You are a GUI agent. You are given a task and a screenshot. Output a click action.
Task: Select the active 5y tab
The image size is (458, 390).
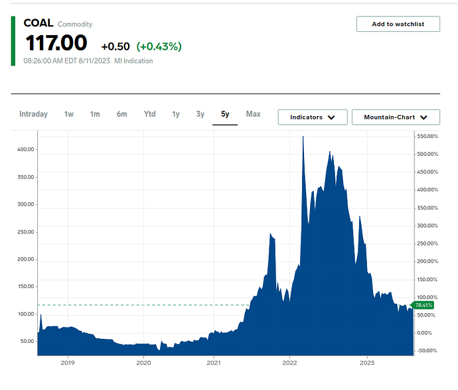click(225, 114)
